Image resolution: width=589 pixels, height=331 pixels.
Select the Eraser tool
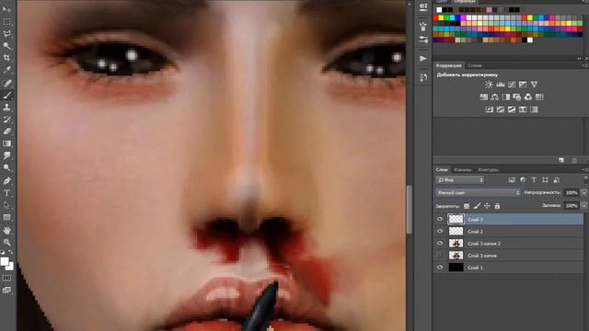click(6, 131)
